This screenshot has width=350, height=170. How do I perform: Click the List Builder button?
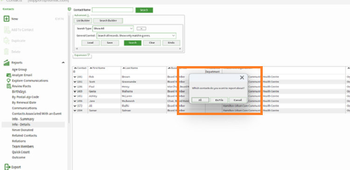point(83,20)
